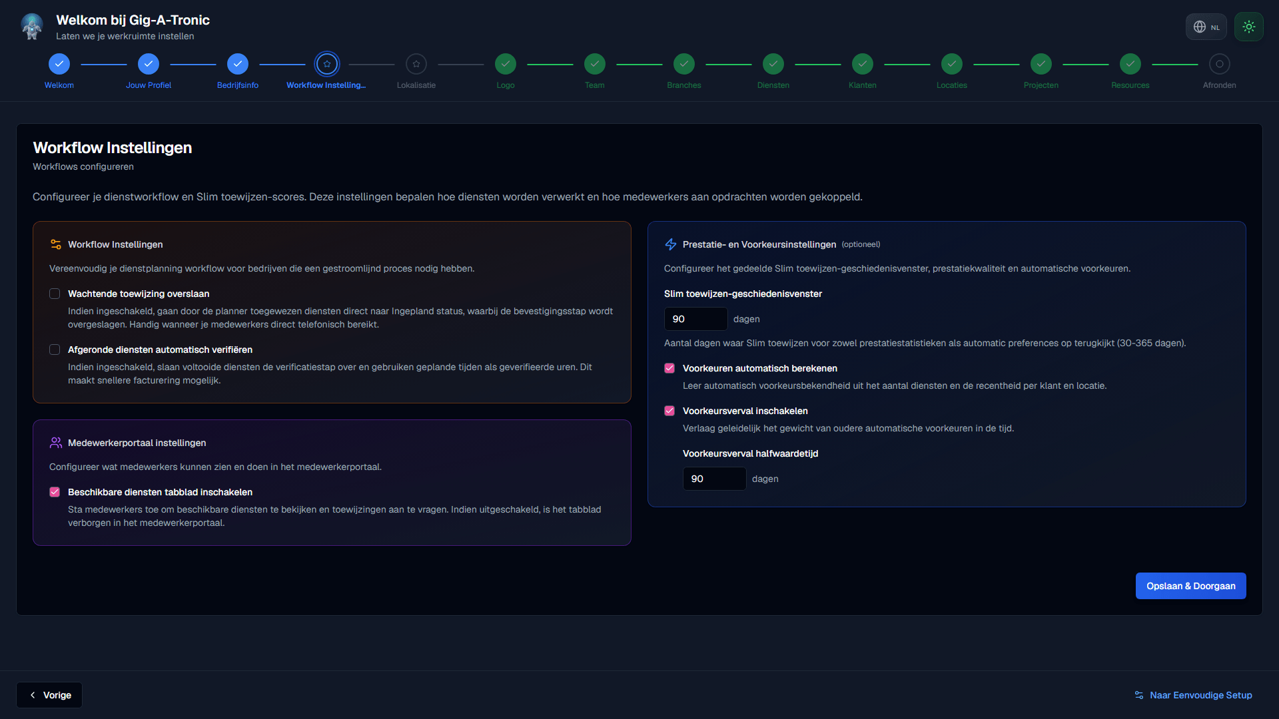Jump to the Diensten step circle

pyautogui.click(x=773, y=64)
